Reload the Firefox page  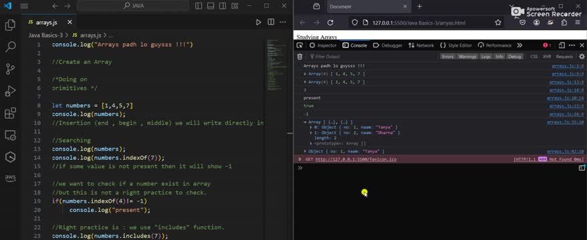pos(330,23)
